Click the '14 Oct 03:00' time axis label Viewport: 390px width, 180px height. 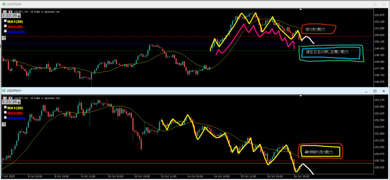[195, 176]
